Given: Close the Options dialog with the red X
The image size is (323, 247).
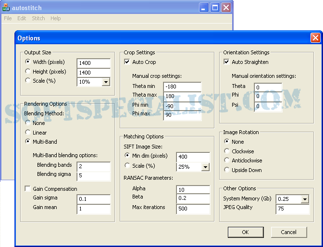Looking at the screenshot, I should pyautogui.click(x=315, y=38).
